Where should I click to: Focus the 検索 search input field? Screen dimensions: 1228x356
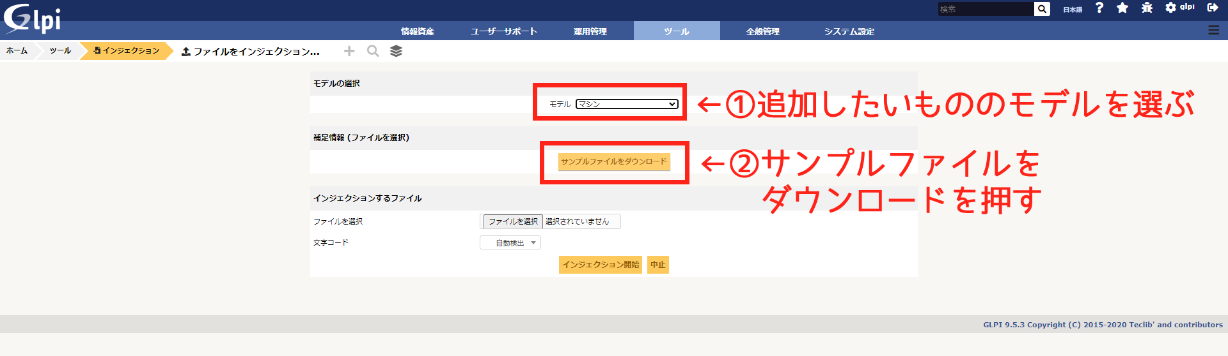click(x=985, y=9)
